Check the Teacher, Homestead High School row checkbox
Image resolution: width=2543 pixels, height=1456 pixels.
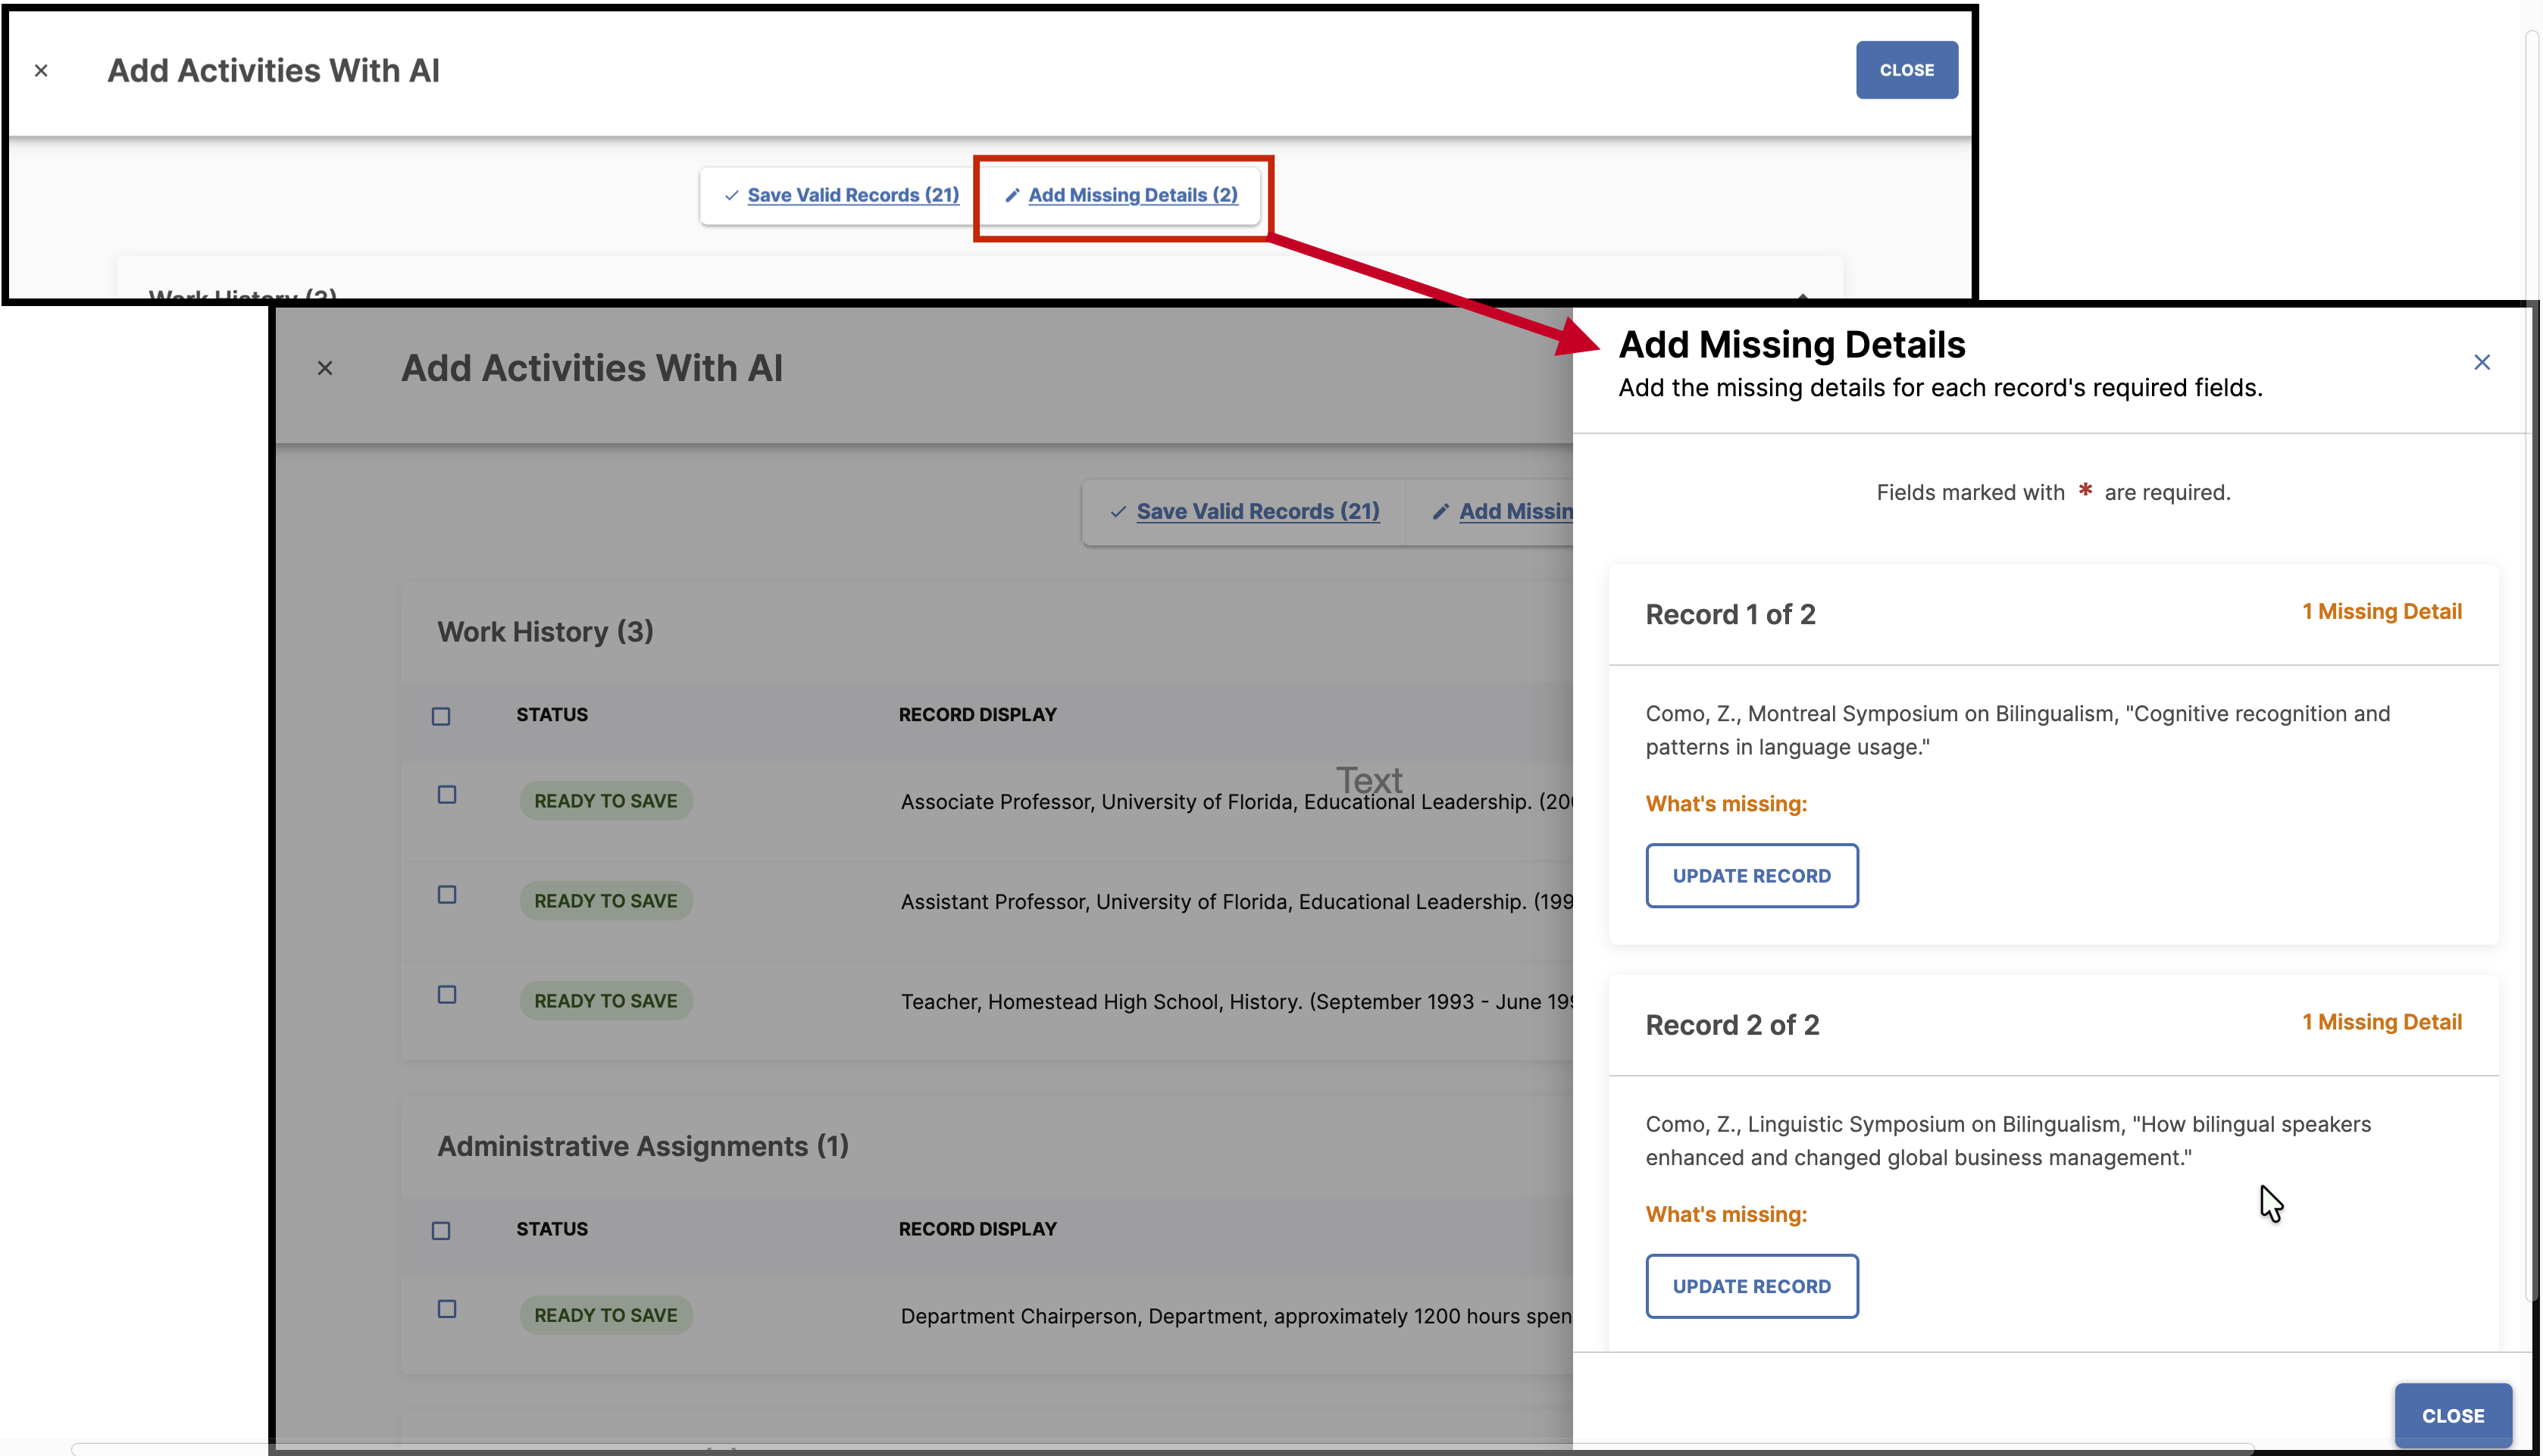click(447, 995)
